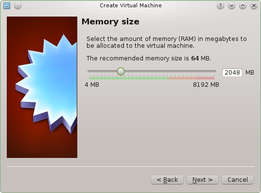The height and width of the screenshot is (193, 261).
Task: Click the red zone of memory scale
Action: [205, 77]
